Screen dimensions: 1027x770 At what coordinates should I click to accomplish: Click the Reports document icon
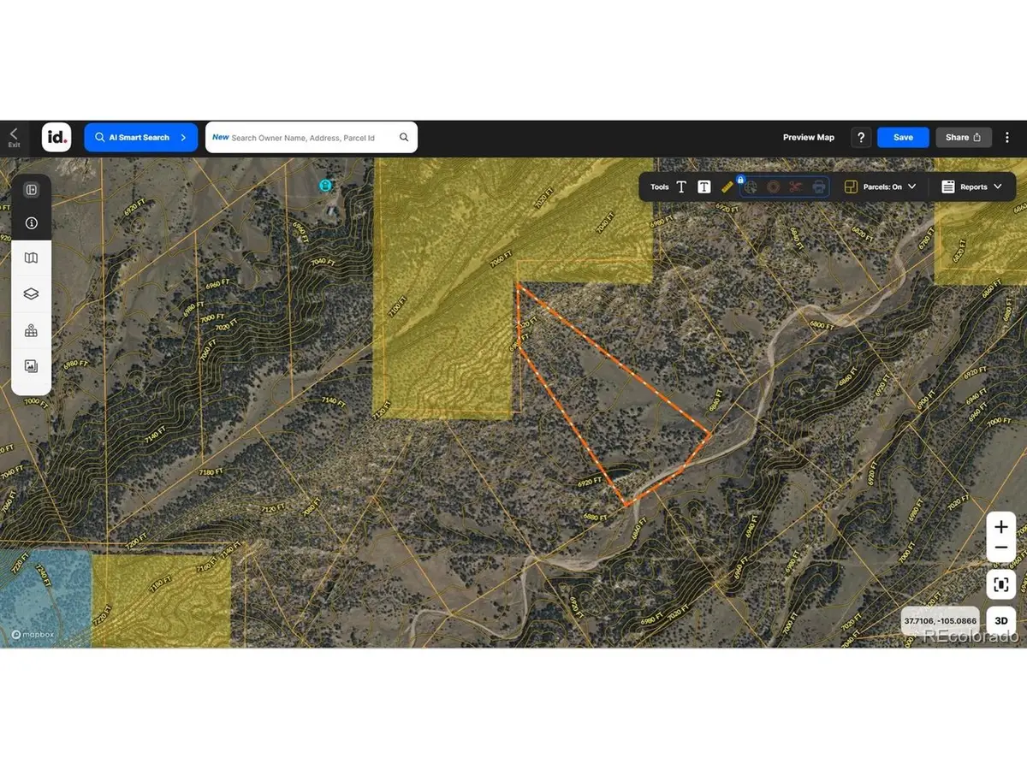948,187
